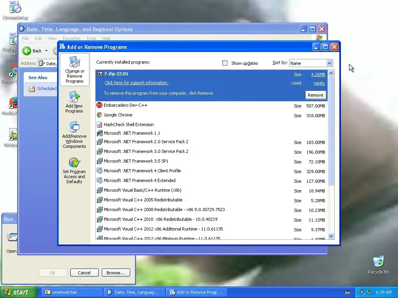
Task: Click the keyboard icon in the taskbar
Action: pyautogui.click(x=347, y=293)
